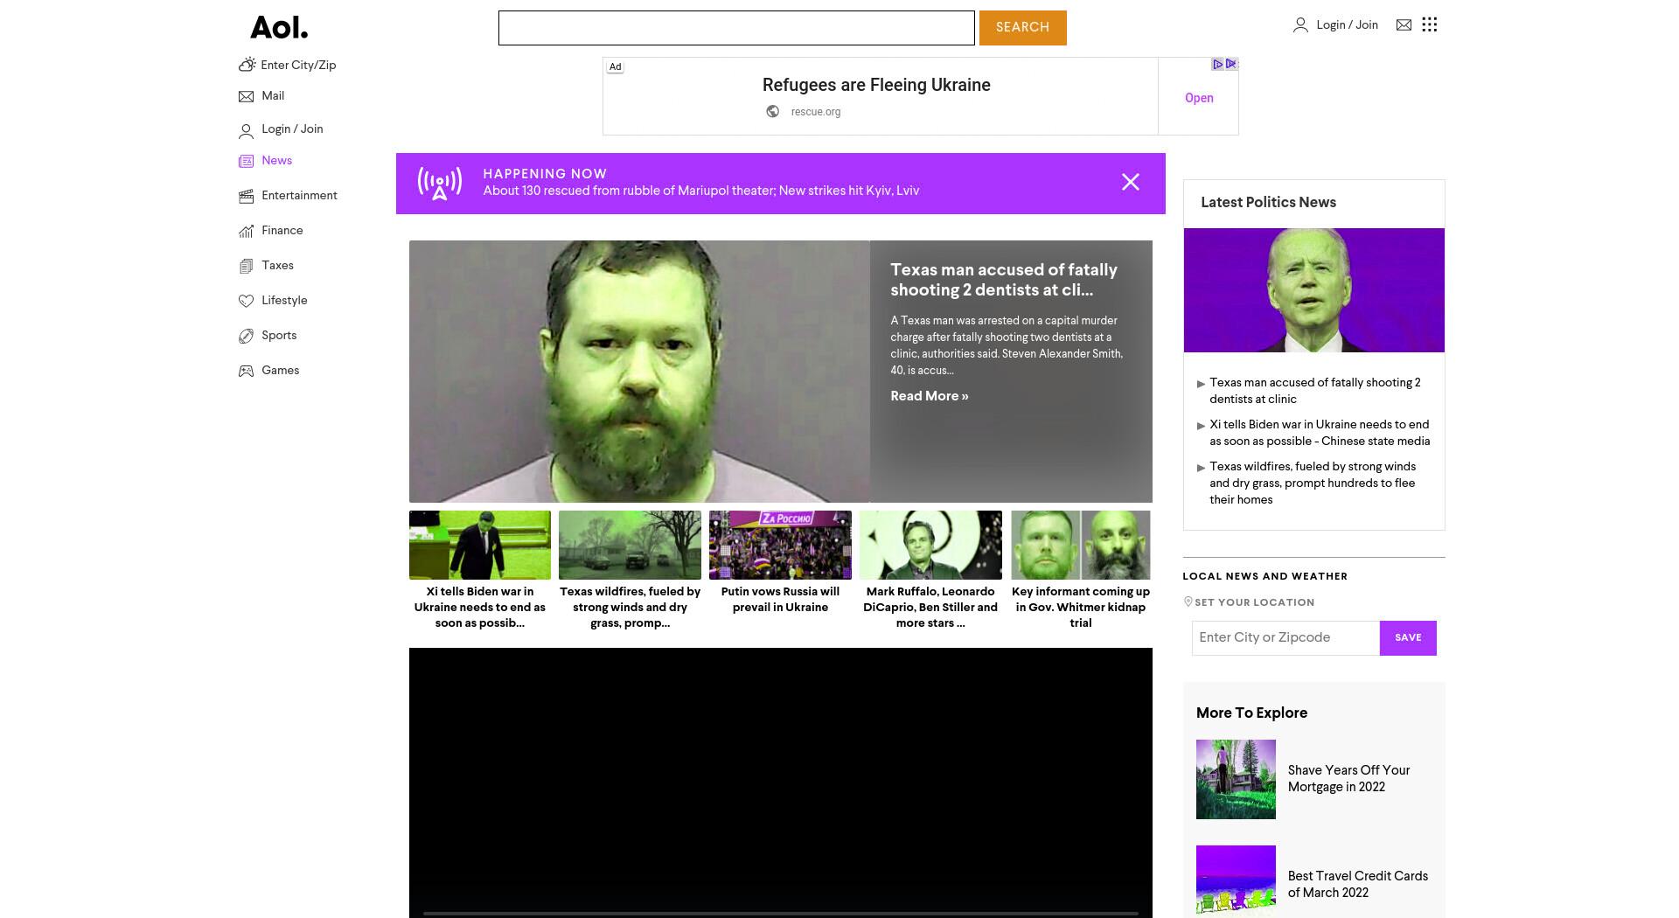Open headline Texas man accused of fatally shooting

1004,280
